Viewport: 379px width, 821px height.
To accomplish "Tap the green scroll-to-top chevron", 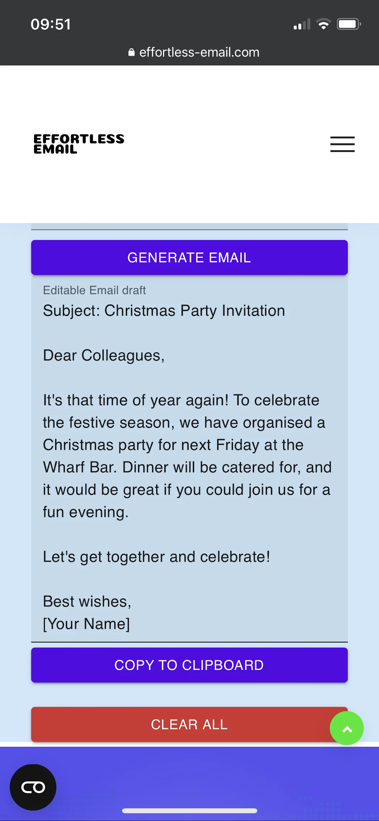I will coord(346,728).
